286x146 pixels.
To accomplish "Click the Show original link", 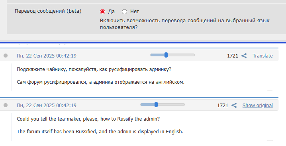I will pyautogui.click(x=258, y=105).
